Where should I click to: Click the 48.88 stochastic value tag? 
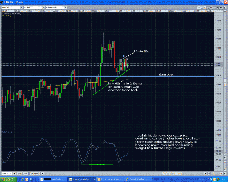point(218,151)
